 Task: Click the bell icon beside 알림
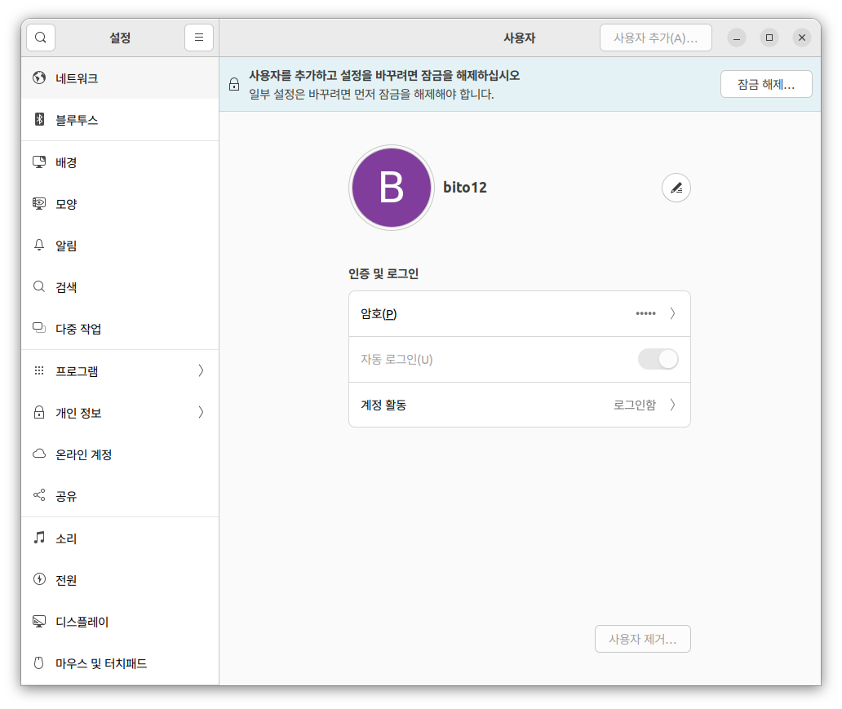coord(39,245)
